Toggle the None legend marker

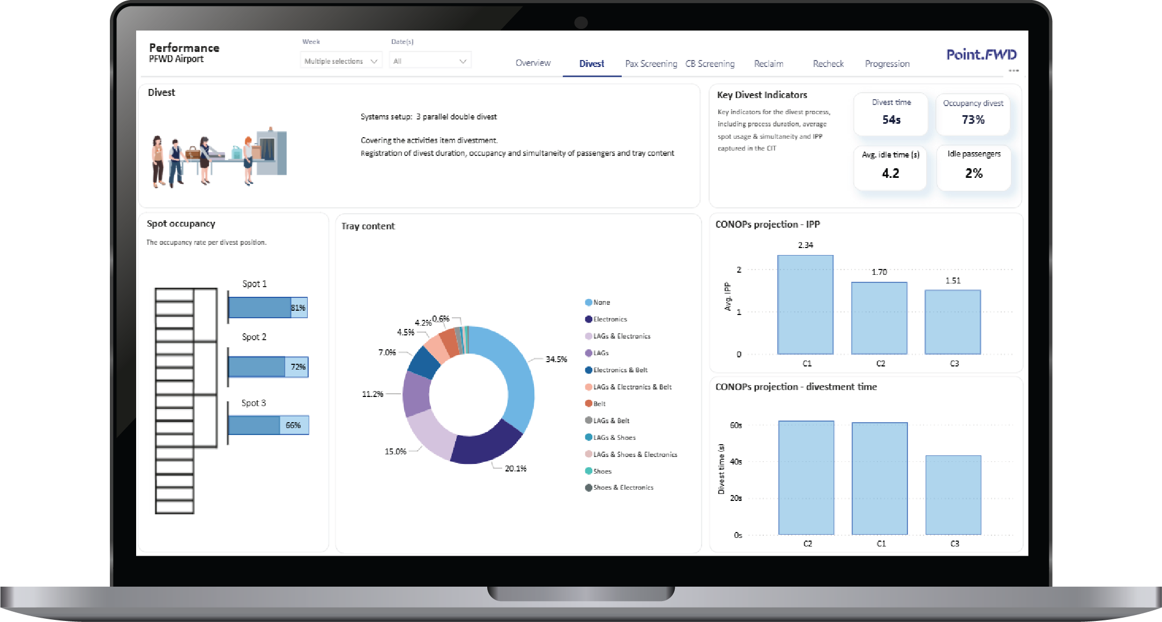point(588,303)
